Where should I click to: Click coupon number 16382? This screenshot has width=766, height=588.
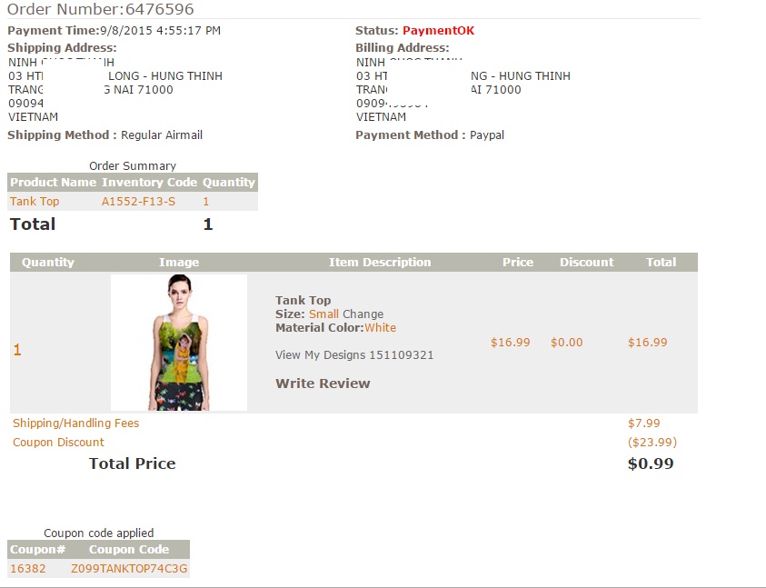coord(27,569)
